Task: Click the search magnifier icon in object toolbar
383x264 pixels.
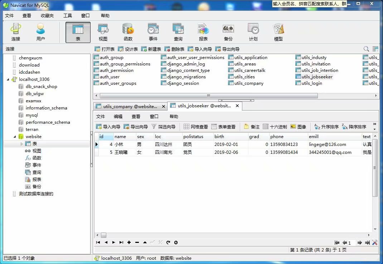Action: click(x=366, y=49)
